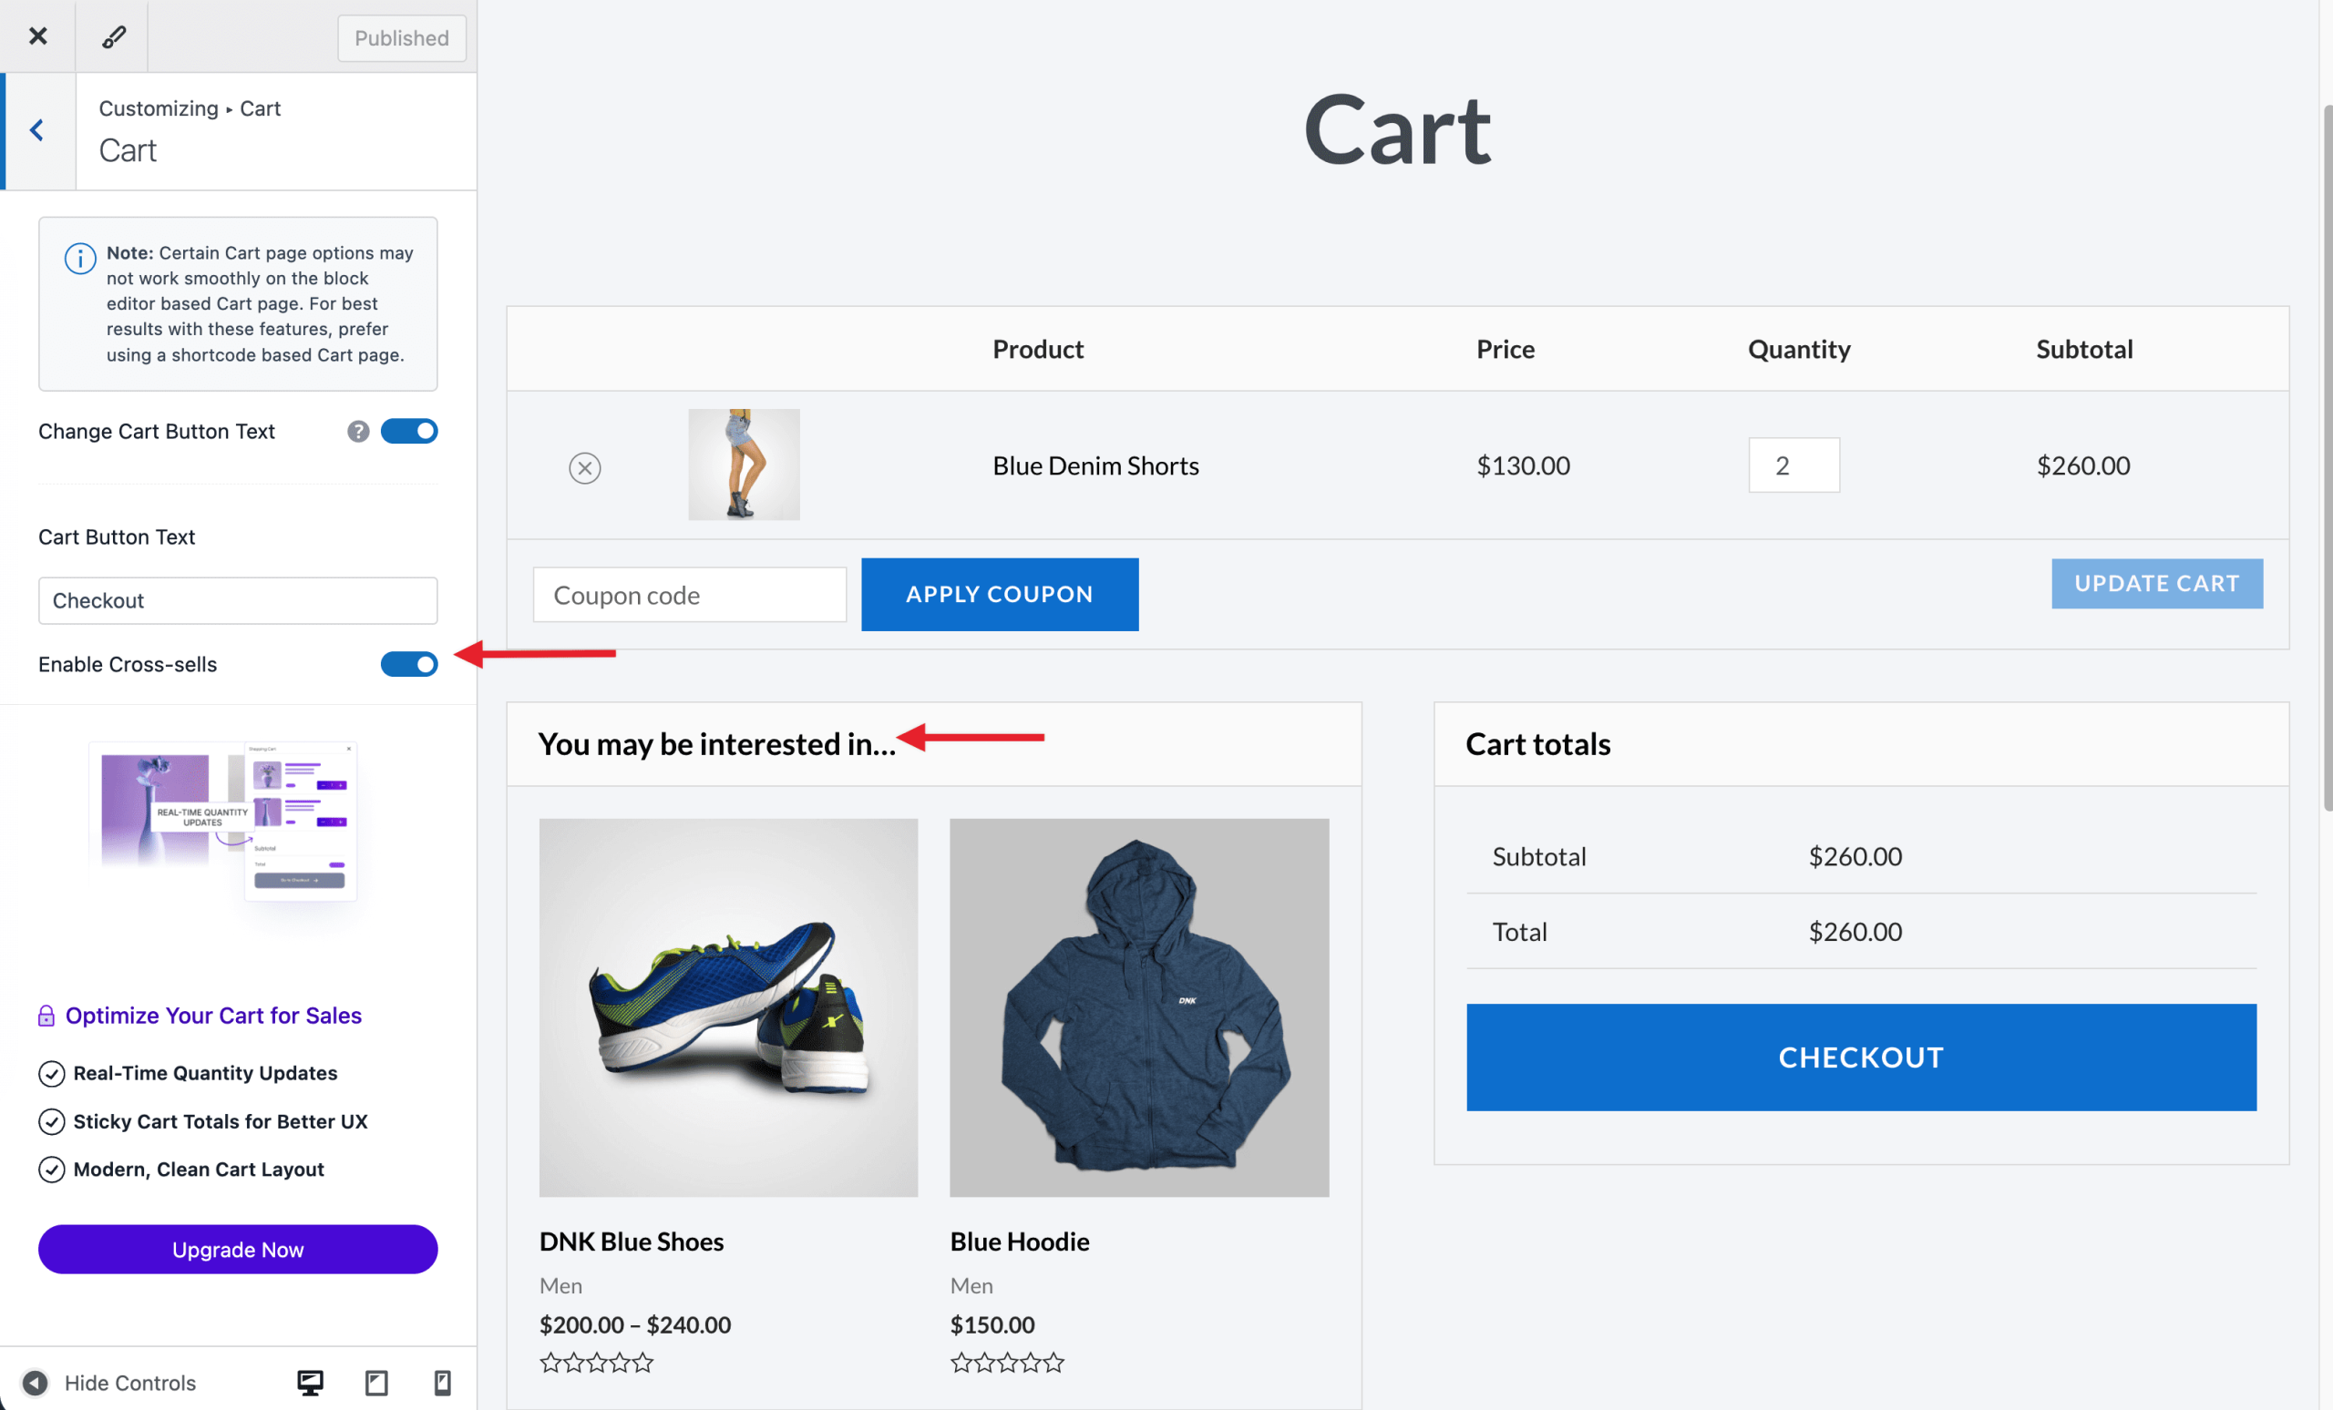Go back using the left chevron arrow
The image size is (2333, 1410).
[x=37, y=130]
